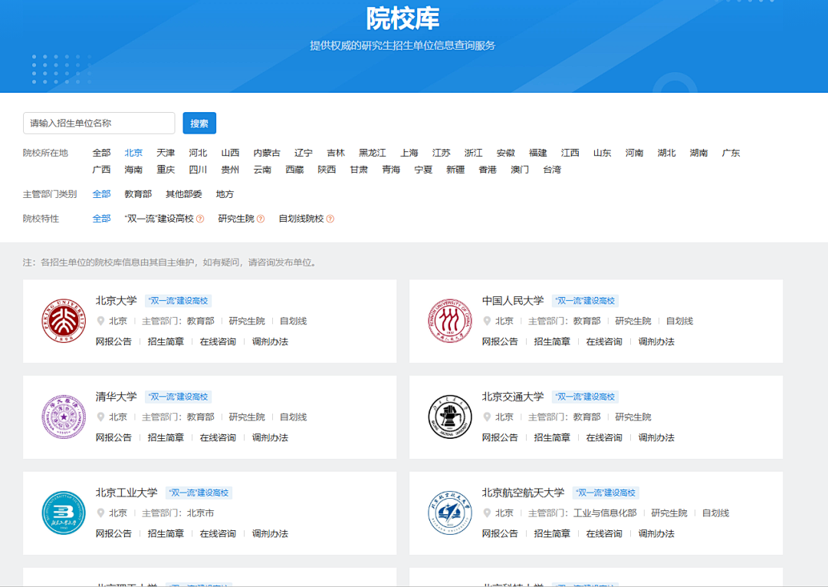Select 地方 department filter
This screenshot has width=828, height=587.
point(225,194)
